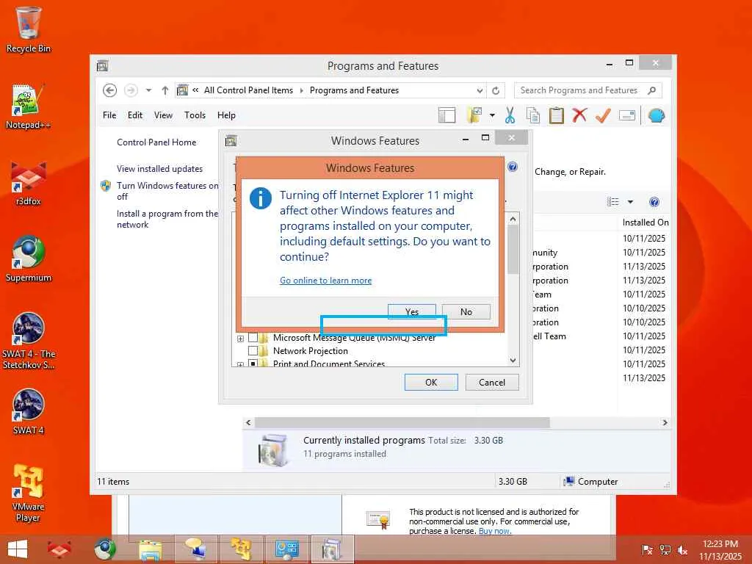Tick the Network Projection checkbox
The image size is (752, 564).
pos(253,350)
